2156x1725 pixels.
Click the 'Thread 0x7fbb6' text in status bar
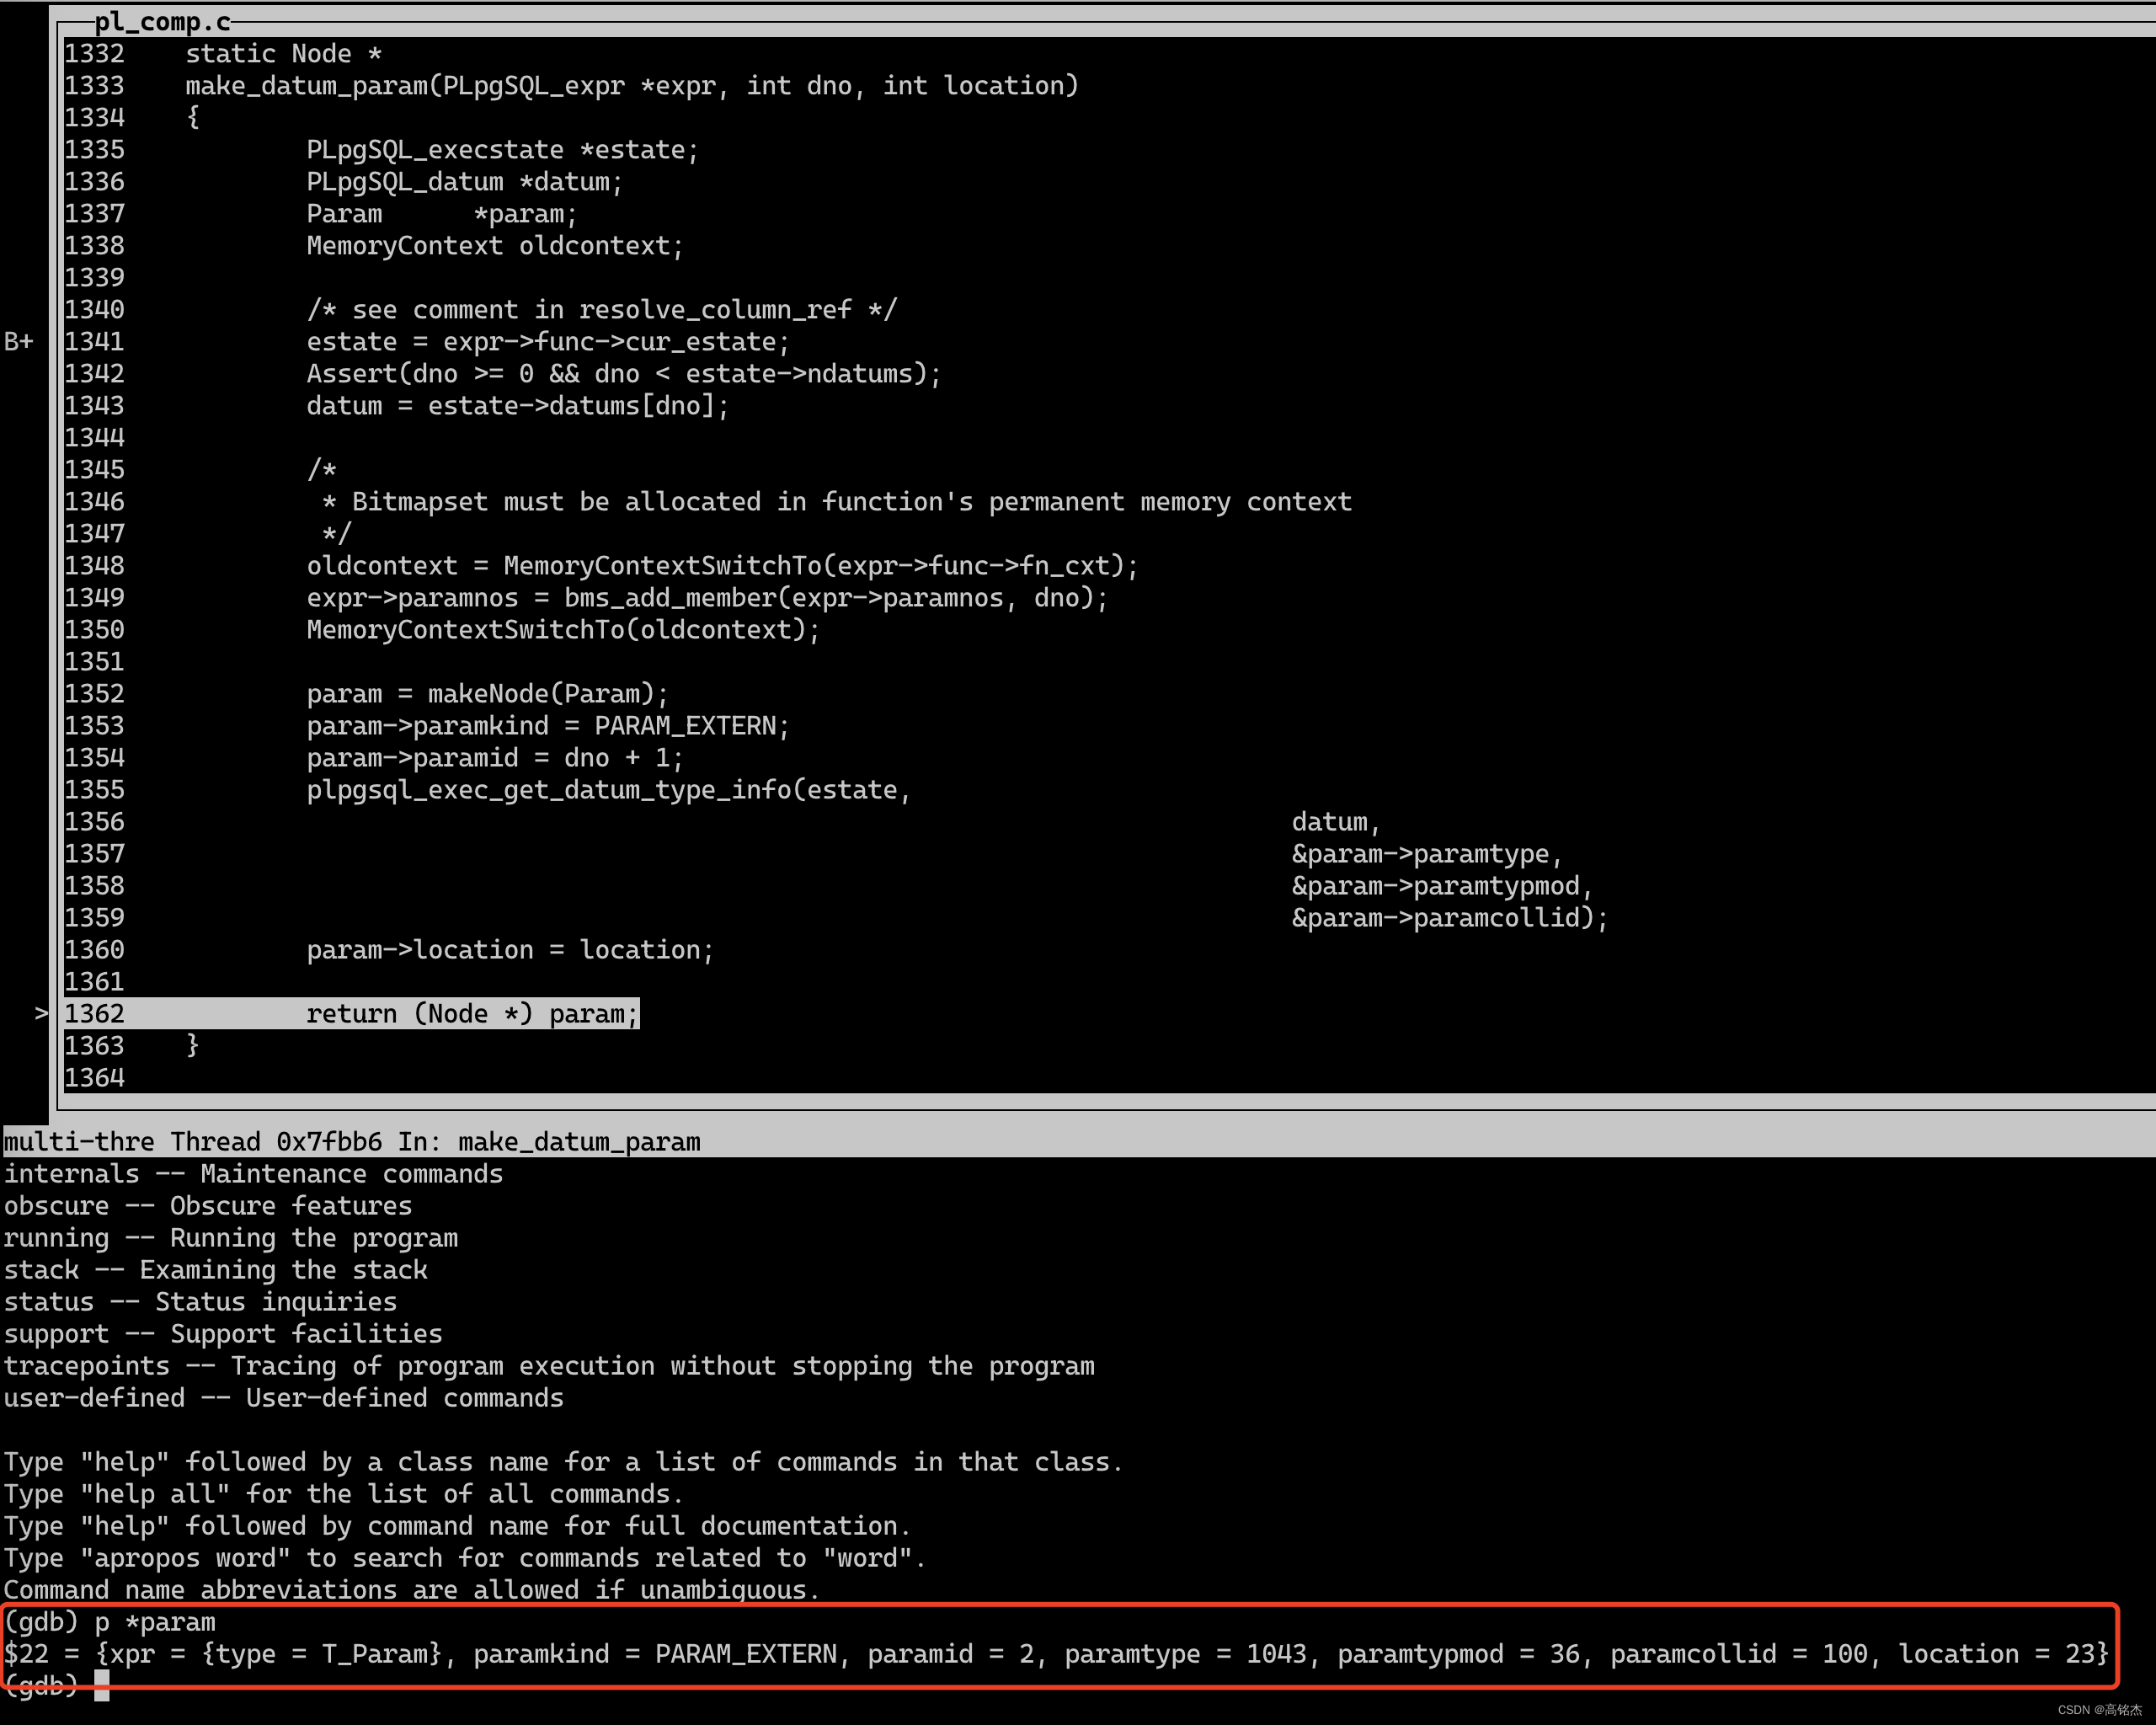click(275, 1142)
